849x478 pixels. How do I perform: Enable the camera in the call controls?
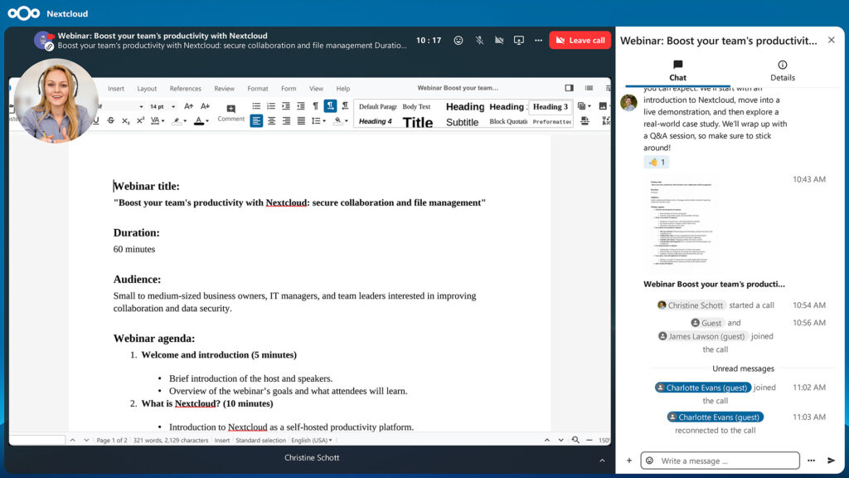point(499,39)
